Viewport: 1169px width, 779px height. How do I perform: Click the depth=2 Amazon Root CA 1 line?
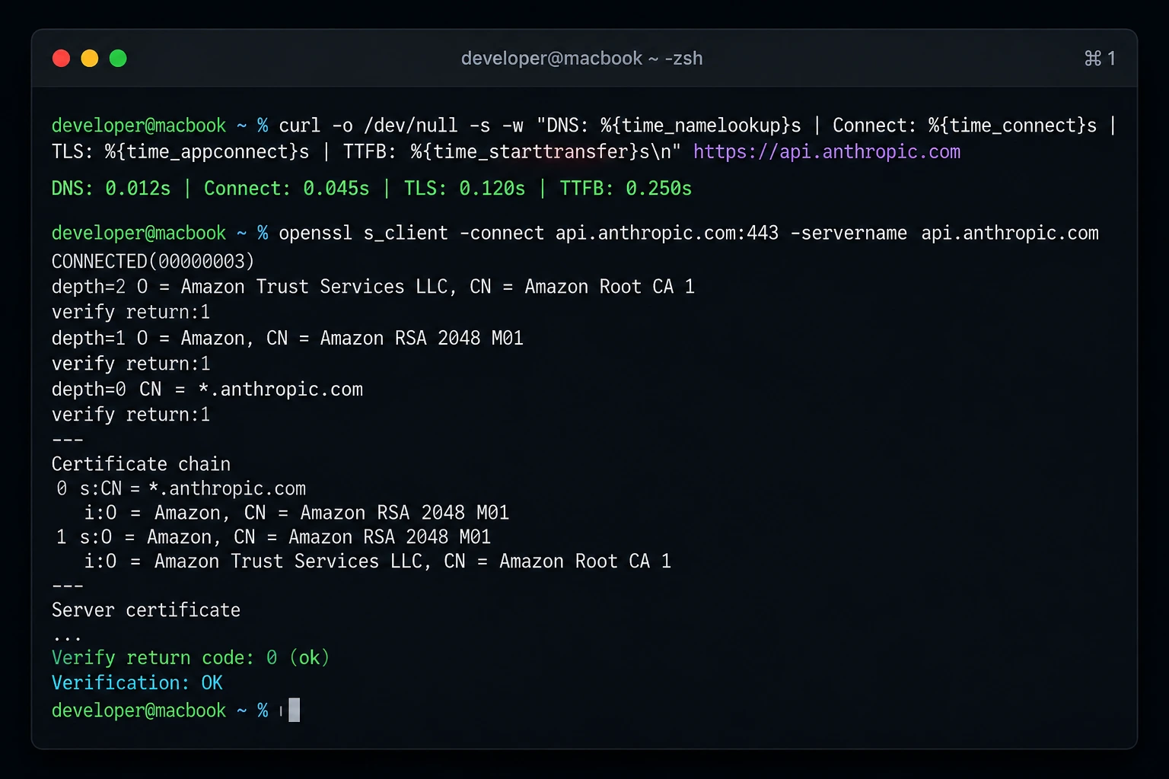click(373, 287)
